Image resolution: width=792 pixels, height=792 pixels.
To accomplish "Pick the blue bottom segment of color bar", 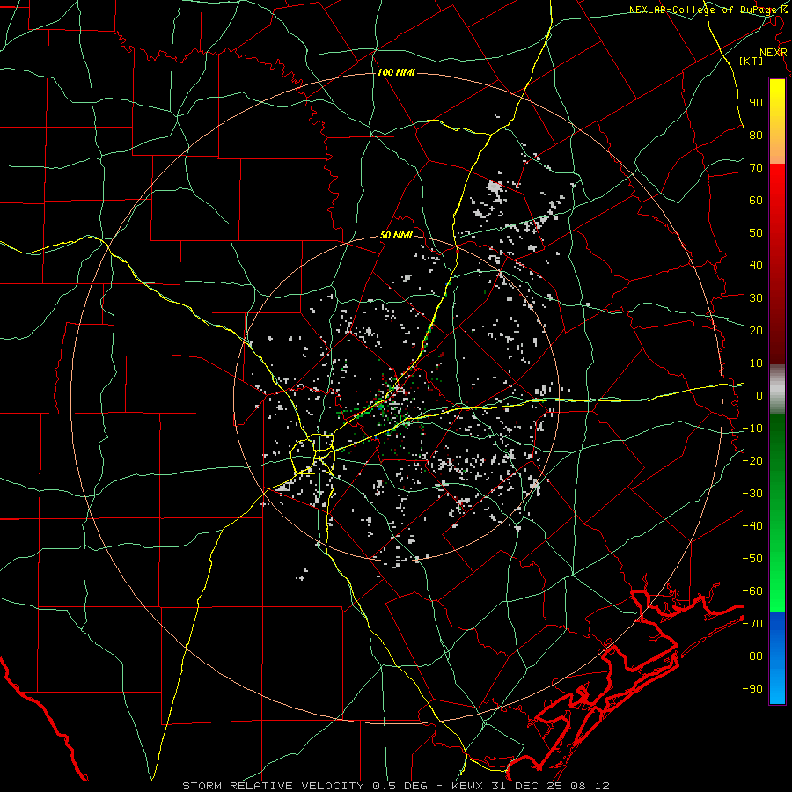I will coord(777,658).
